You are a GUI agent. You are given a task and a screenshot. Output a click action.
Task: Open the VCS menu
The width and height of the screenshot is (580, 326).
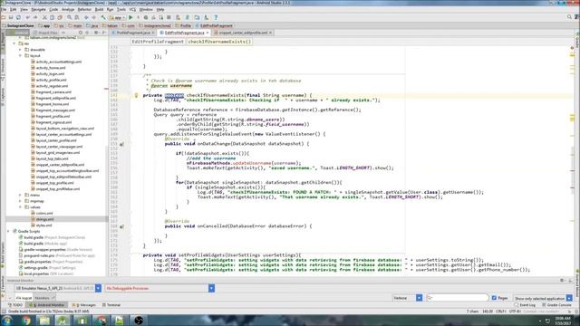132,10
